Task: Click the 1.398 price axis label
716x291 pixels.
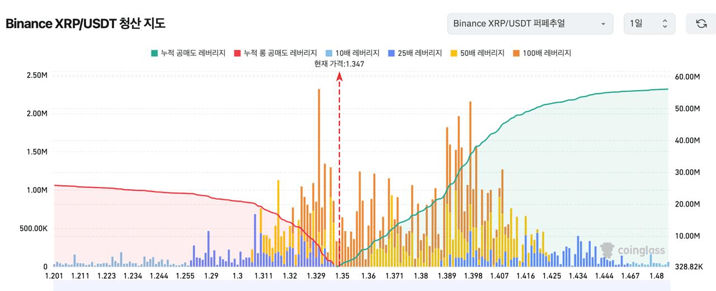Action: pos(473,276)
